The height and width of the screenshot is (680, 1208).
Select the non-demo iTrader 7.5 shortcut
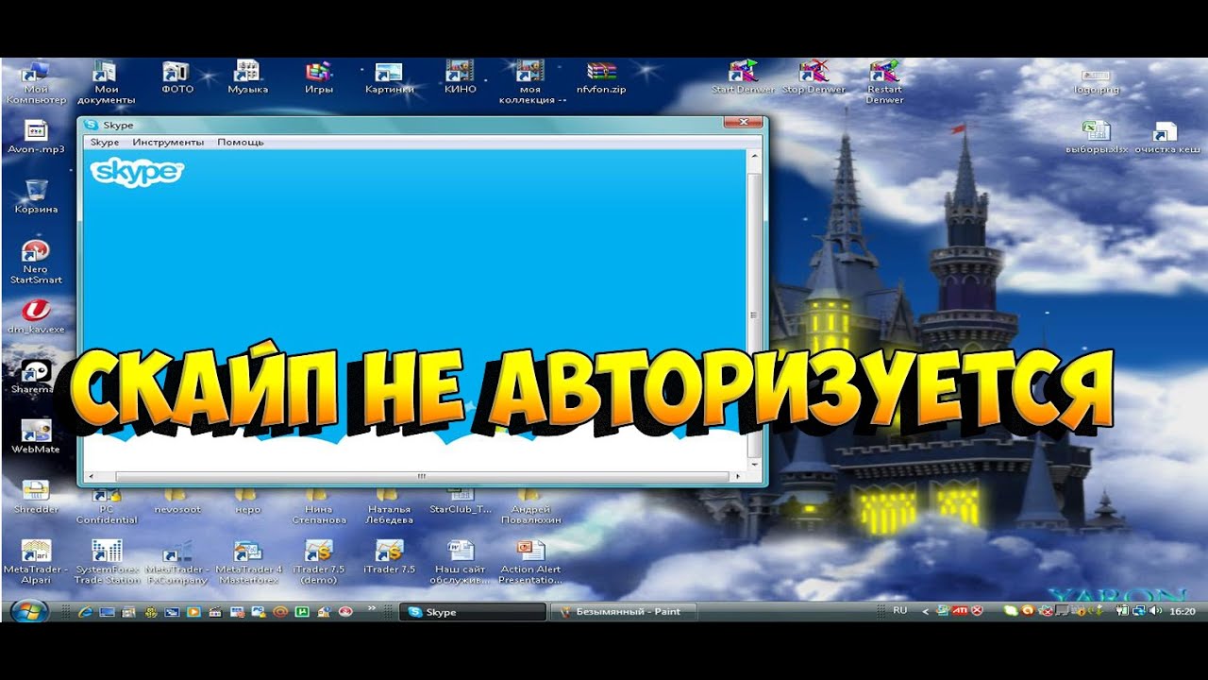[x=389, y=557]
